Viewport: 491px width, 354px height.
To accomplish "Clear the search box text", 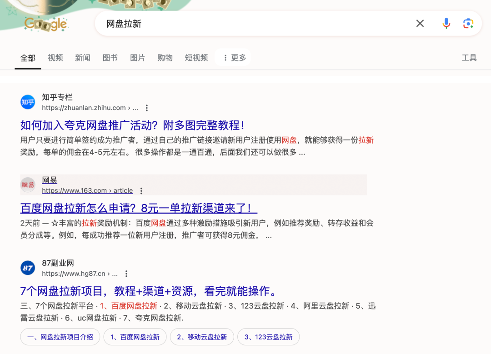I will click(x=420, y=24).
